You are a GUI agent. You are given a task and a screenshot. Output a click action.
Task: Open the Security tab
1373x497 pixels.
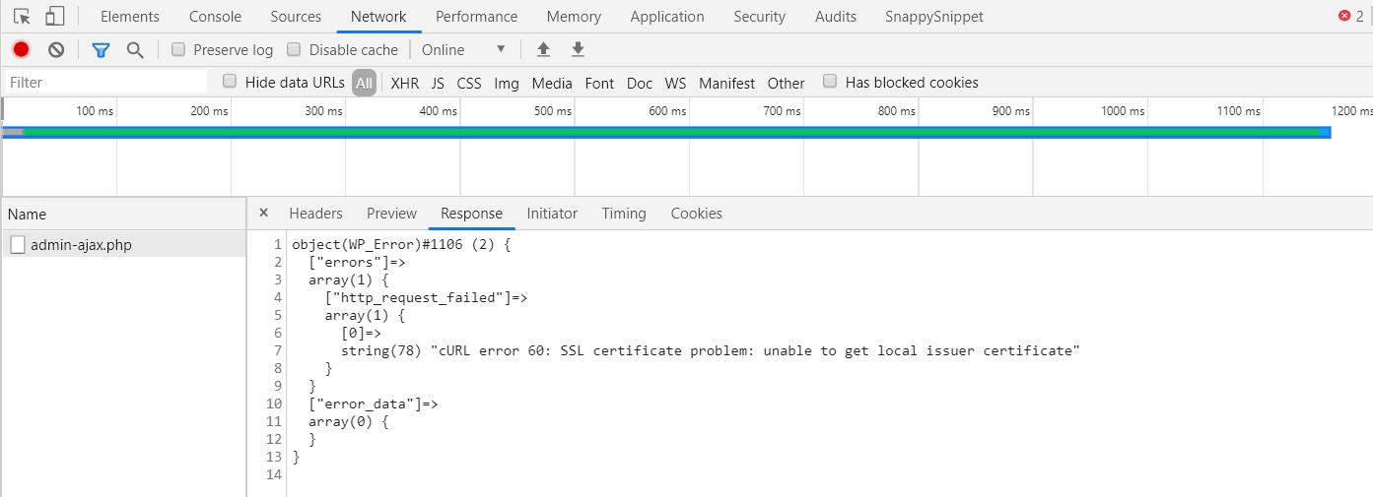coord(760,17)
